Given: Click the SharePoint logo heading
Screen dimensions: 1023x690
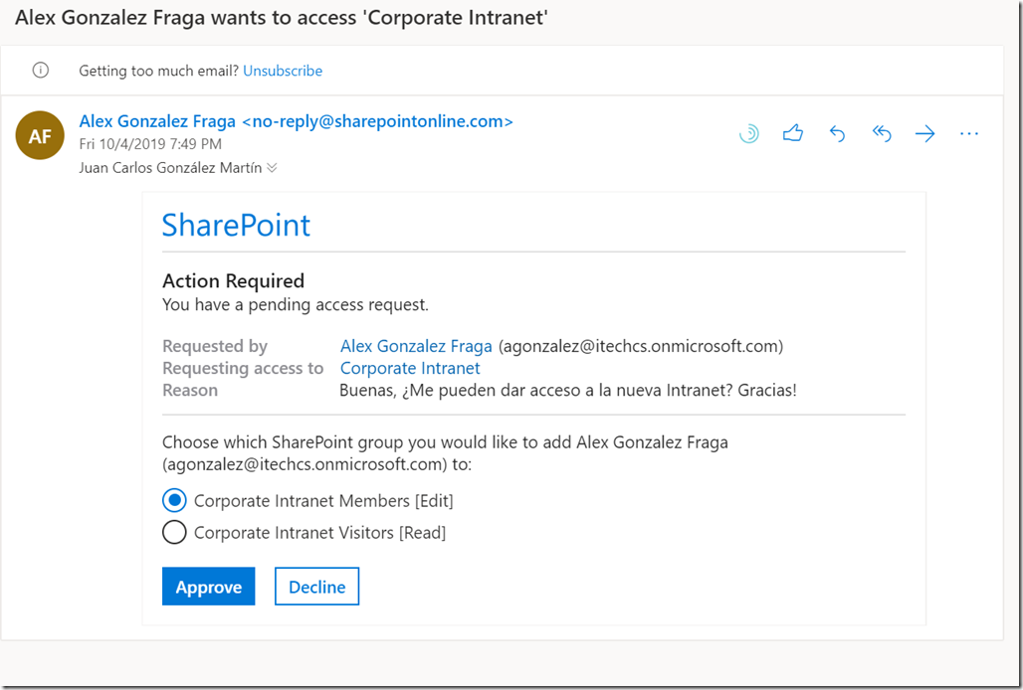Looking at the screenshot, I should (236, 225).
